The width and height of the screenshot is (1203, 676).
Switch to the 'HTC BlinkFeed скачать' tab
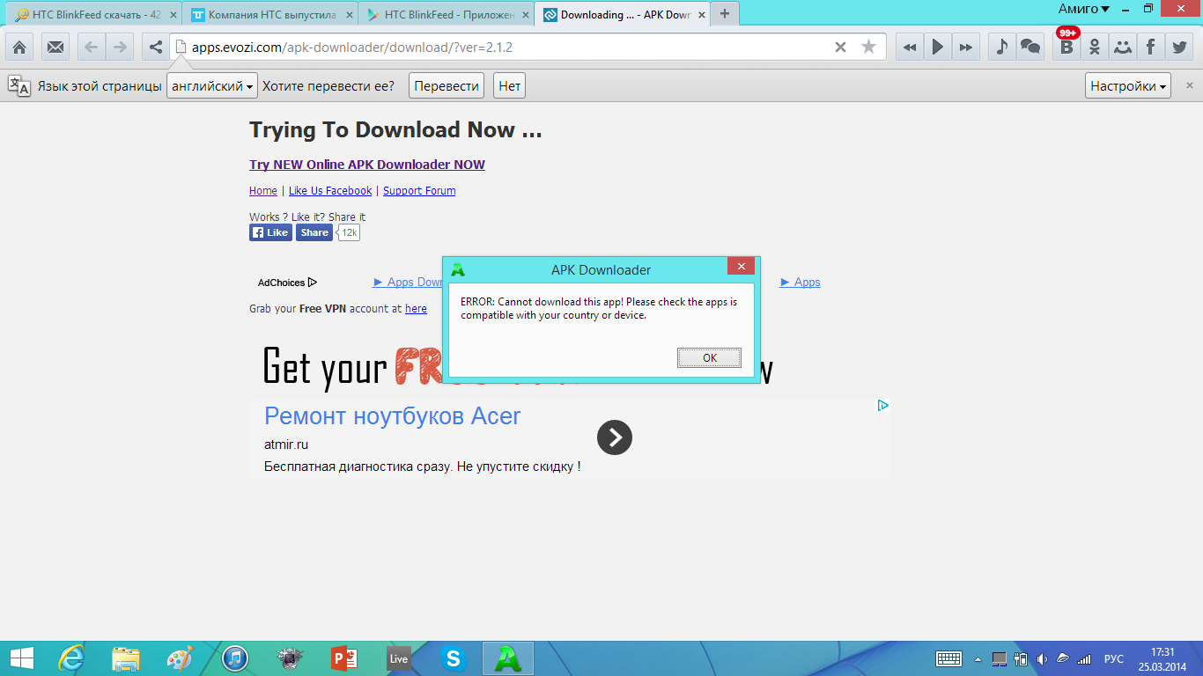[92, 14]
